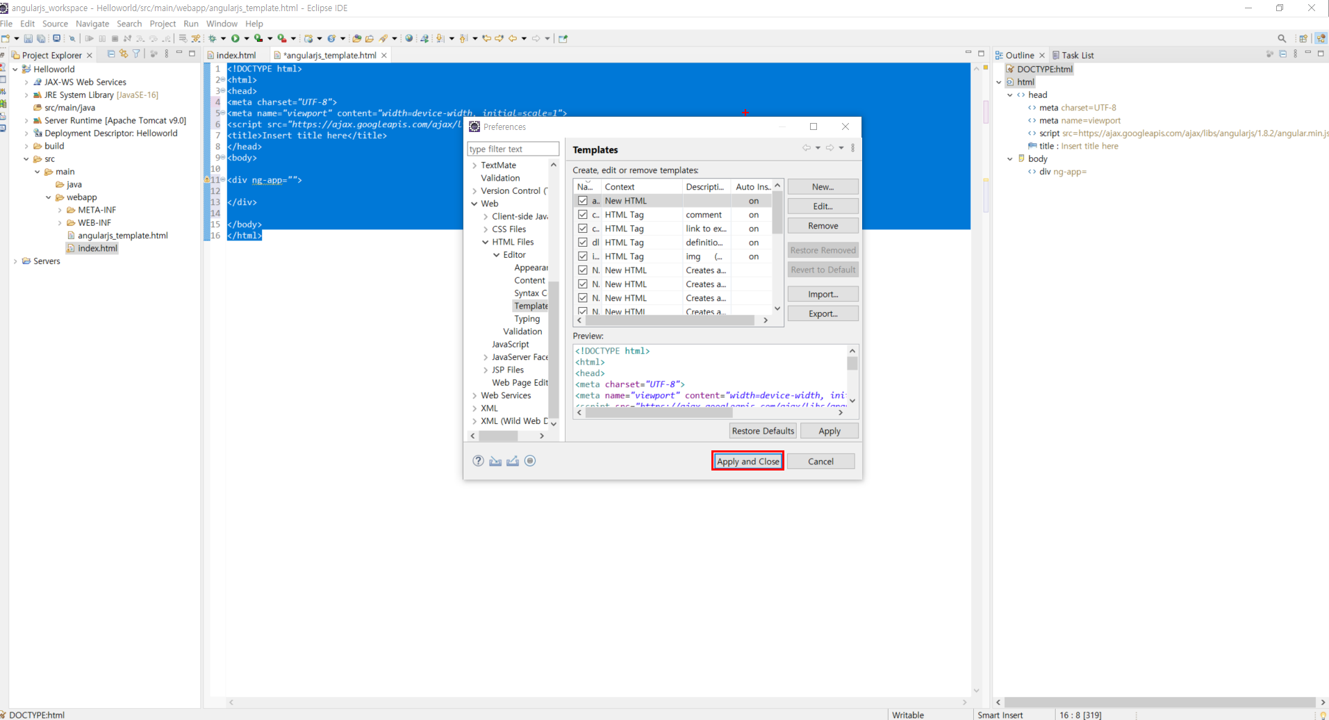Screen dimensions: 1329x720
Task: Expand the META-INF folder
Action: click(x=60, y=210)
